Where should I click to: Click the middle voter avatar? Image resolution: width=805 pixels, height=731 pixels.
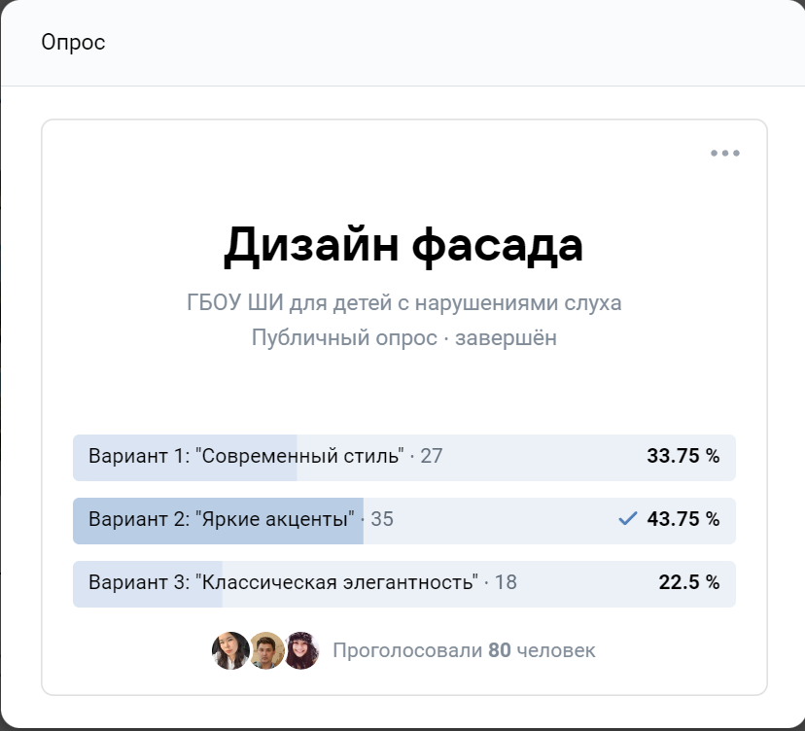point(265,650)
